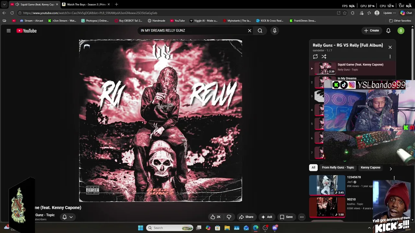Open the Ask AI button
The height and width of the screenshot is (233, 415).
tap(267, 217)
